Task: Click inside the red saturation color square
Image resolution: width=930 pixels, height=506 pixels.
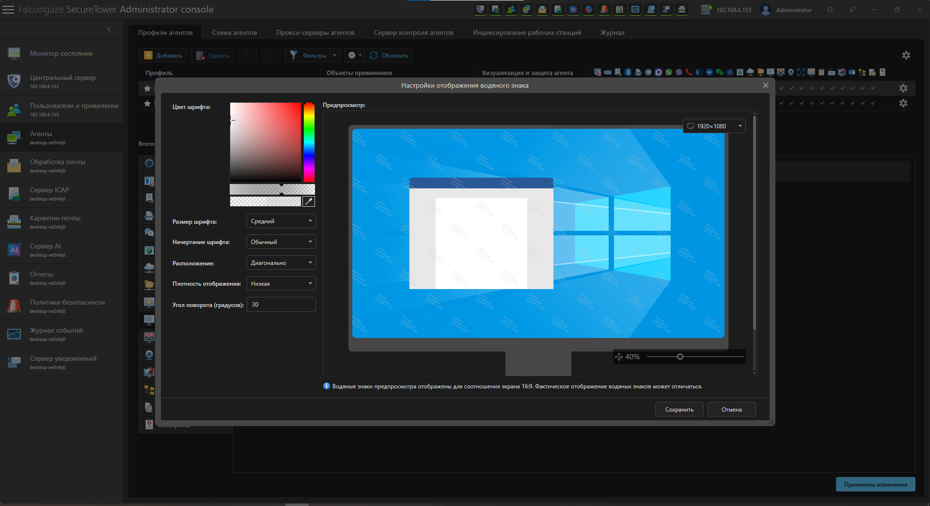Action: point(266,142)
